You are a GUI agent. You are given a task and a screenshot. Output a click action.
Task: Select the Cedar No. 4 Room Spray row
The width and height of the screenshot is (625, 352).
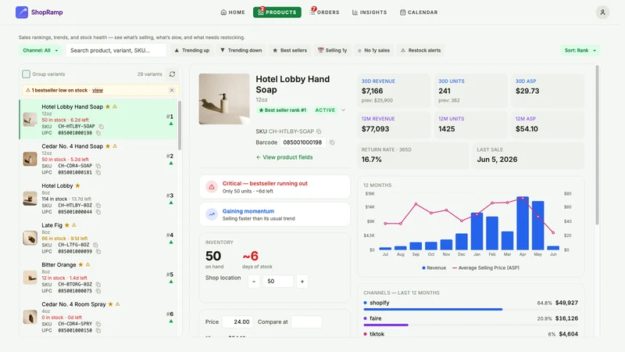point(98,318)
